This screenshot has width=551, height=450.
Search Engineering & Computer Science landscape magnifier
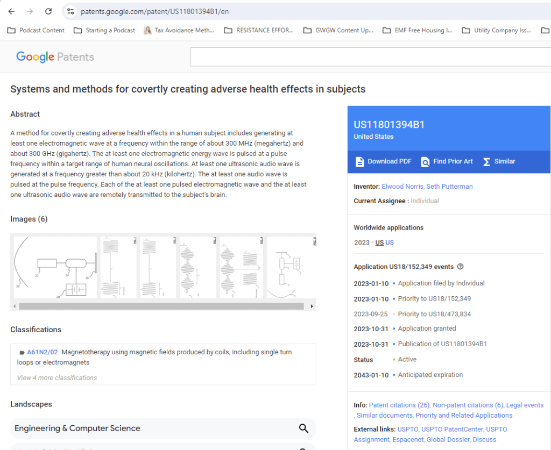[x=303, y=428]
